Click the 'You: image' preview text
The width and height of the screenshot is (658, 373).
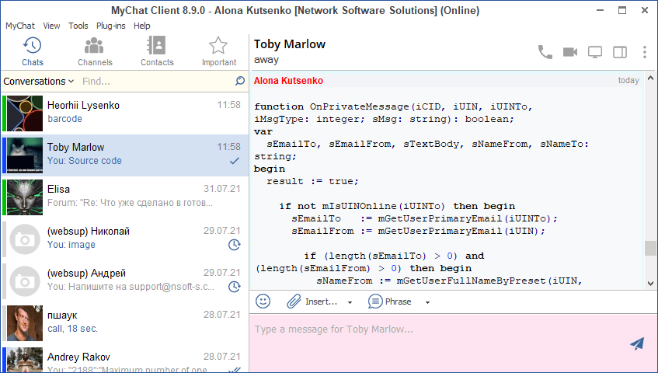click(71, 245)
